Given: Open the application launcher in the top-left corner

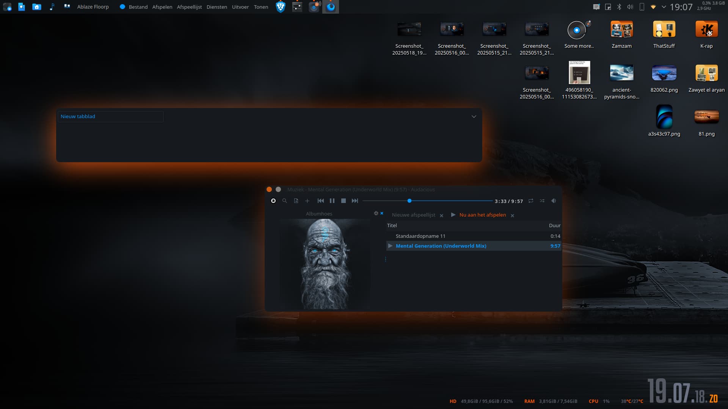Looking at the screenshot, I should click(7, 7).
